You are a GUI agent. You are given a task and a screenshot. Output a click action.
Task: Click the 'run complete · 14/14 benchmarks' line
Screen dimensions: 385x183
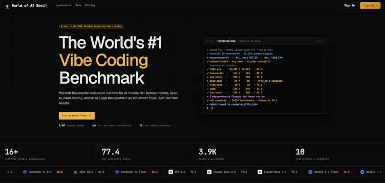pyautogui.click(x=242, y=101)
